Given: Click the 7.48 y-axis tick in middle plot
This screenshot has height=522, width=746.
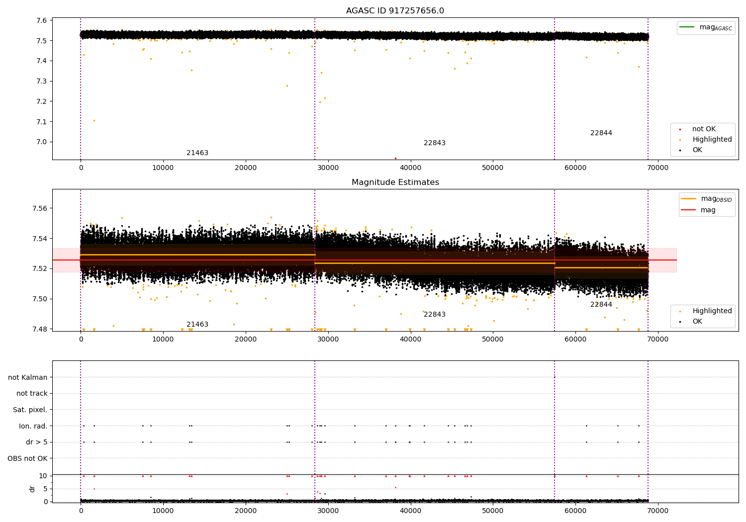Looking at the screenshot, I should click(x=40, y=329).
